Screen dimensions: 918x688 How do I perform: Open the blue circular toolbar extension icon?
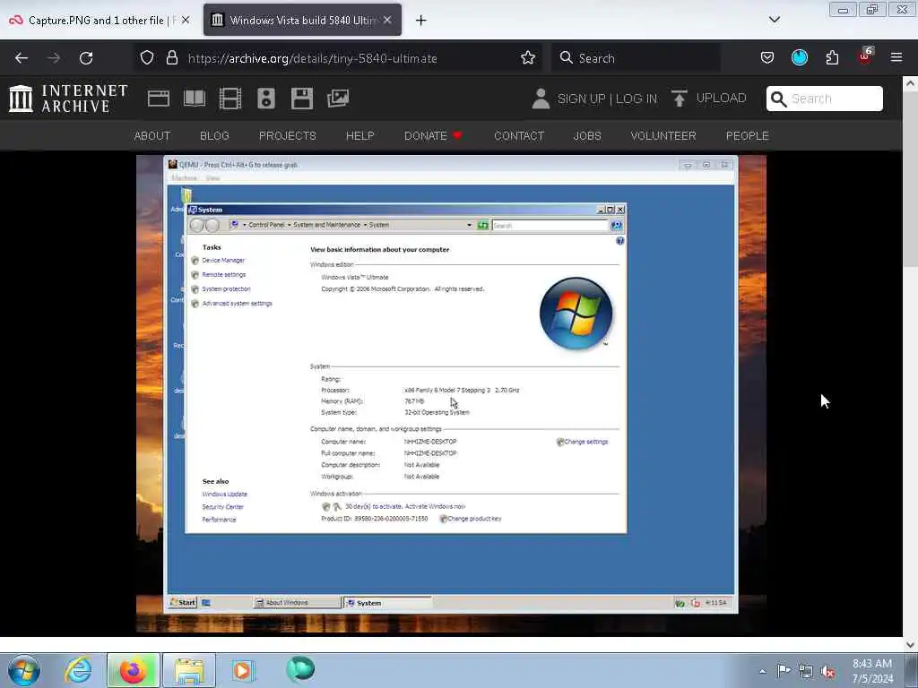tap(800, 57)
